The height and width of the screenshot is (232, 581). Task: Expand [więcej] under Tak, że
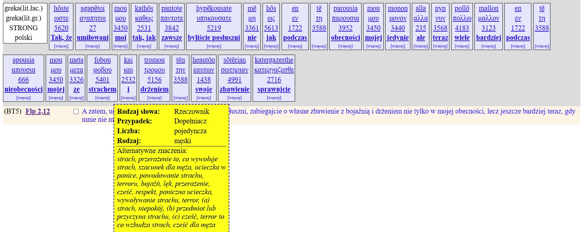(x=61, y=46)
